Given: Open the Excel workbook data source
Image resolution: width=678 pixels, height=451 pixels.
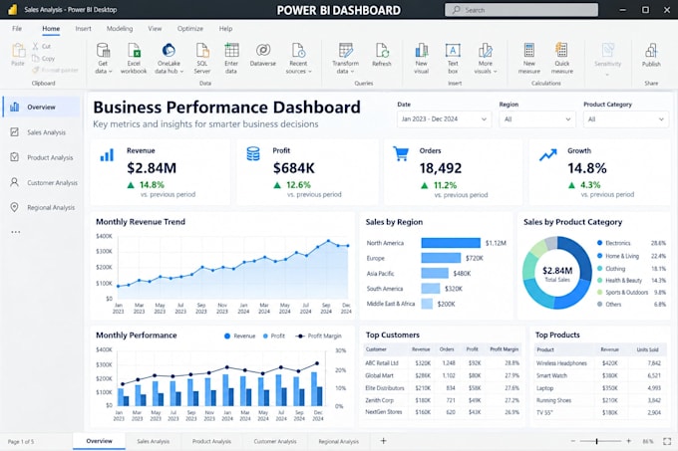Looking at the screenshot, I should [x=134, y=59].
